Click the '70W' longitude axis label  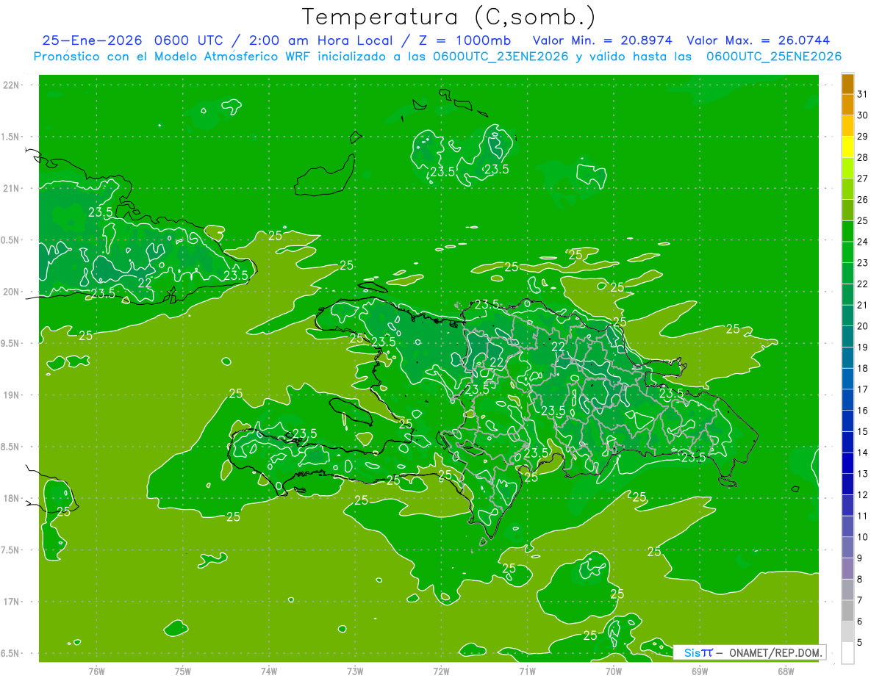point(614,671)
